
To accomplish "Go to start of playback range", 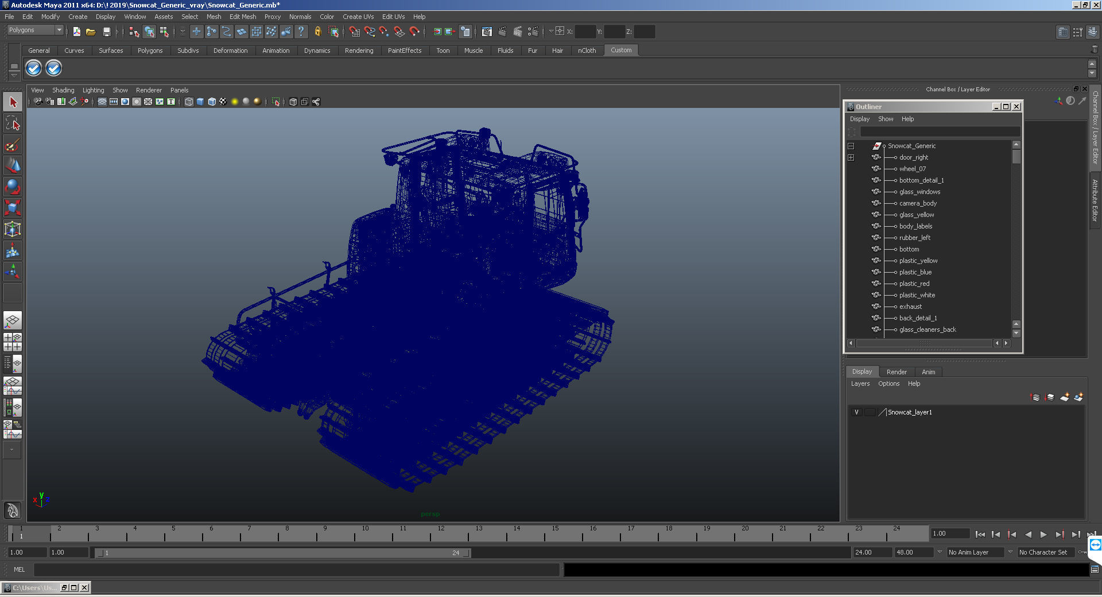I will [x=980, y=534].
